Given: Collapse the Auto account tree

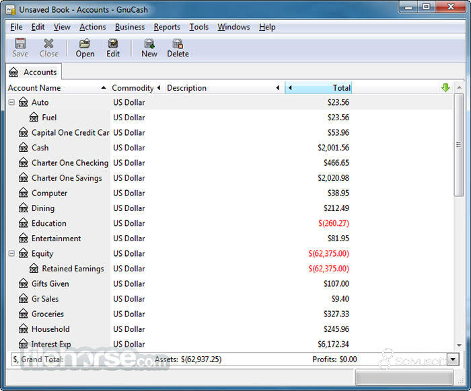Looking at the screenshot, I should pos(11,102).
